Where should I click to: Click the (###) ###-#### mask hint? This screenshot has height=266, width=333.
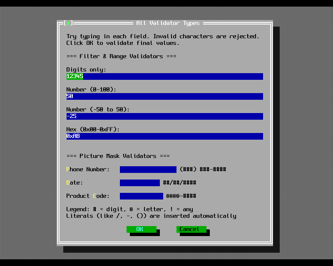[203, 170]
